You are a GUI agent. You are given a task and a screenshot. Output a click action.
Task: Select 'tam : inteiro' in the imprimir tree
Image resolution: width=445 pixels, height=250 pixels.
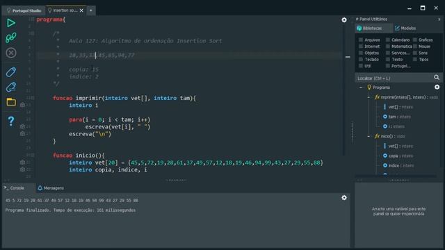(397, 117)
